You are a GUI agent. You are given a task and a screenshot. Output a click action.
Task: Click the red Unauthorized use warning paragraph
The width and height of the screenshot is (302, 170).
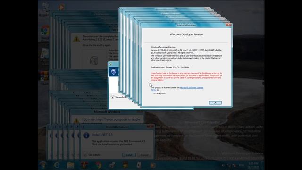pos(186,76)
